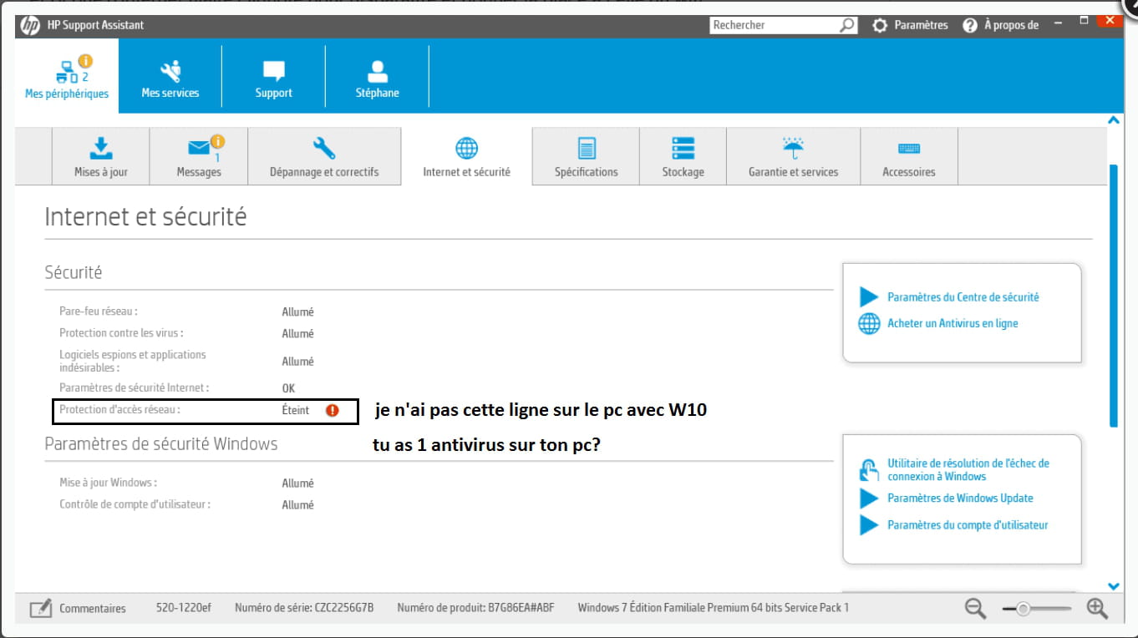Click the Accessoires keyboard icon
1138x638 pixels.
[908, 149]
